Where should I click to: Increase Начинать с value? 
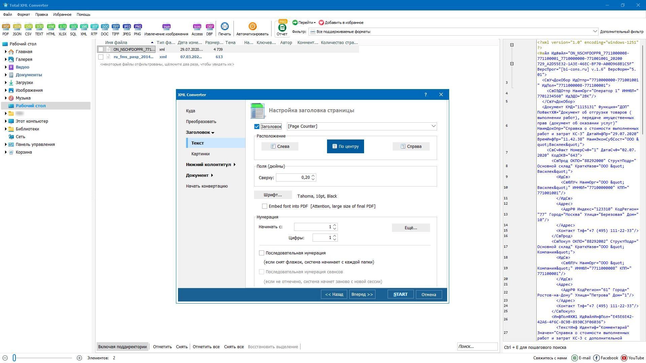(x=335, y=225)
